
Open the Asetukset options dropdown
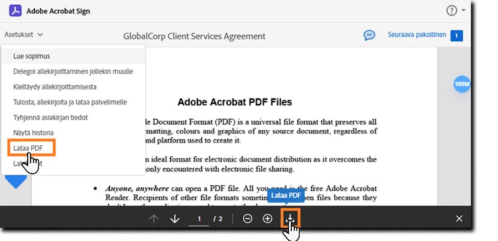click(x=23, y=35)
